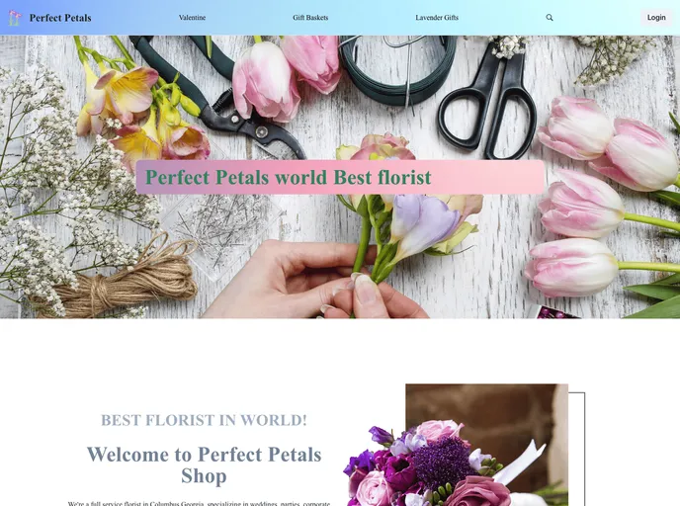Open the search magnifier icon
680x506 pixels.
tap(549, 18)
